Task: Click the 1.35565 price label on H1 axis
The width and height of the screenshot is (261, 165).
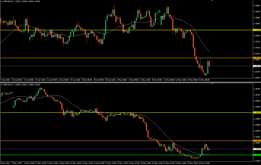Action: (x=257, y=107)
